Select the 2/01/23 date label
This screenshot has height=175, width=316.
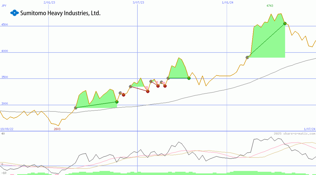coord(49,2)
